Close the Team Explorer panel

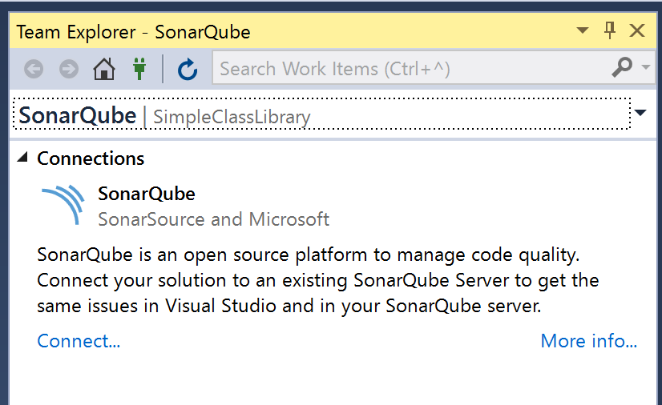637,30
